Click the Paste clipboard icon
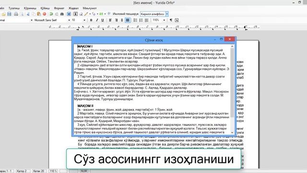Image resolution: width=307 pixels, height=173 pixels. click(39, 14)
